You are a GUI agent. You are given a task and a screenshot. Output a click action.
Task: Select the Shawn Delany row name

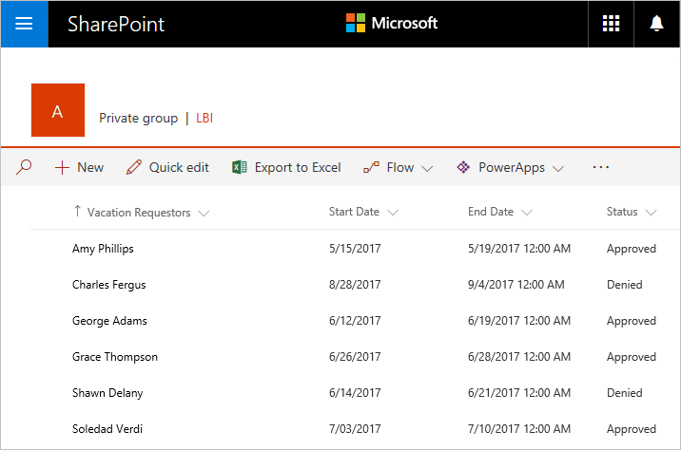point(107,393)
